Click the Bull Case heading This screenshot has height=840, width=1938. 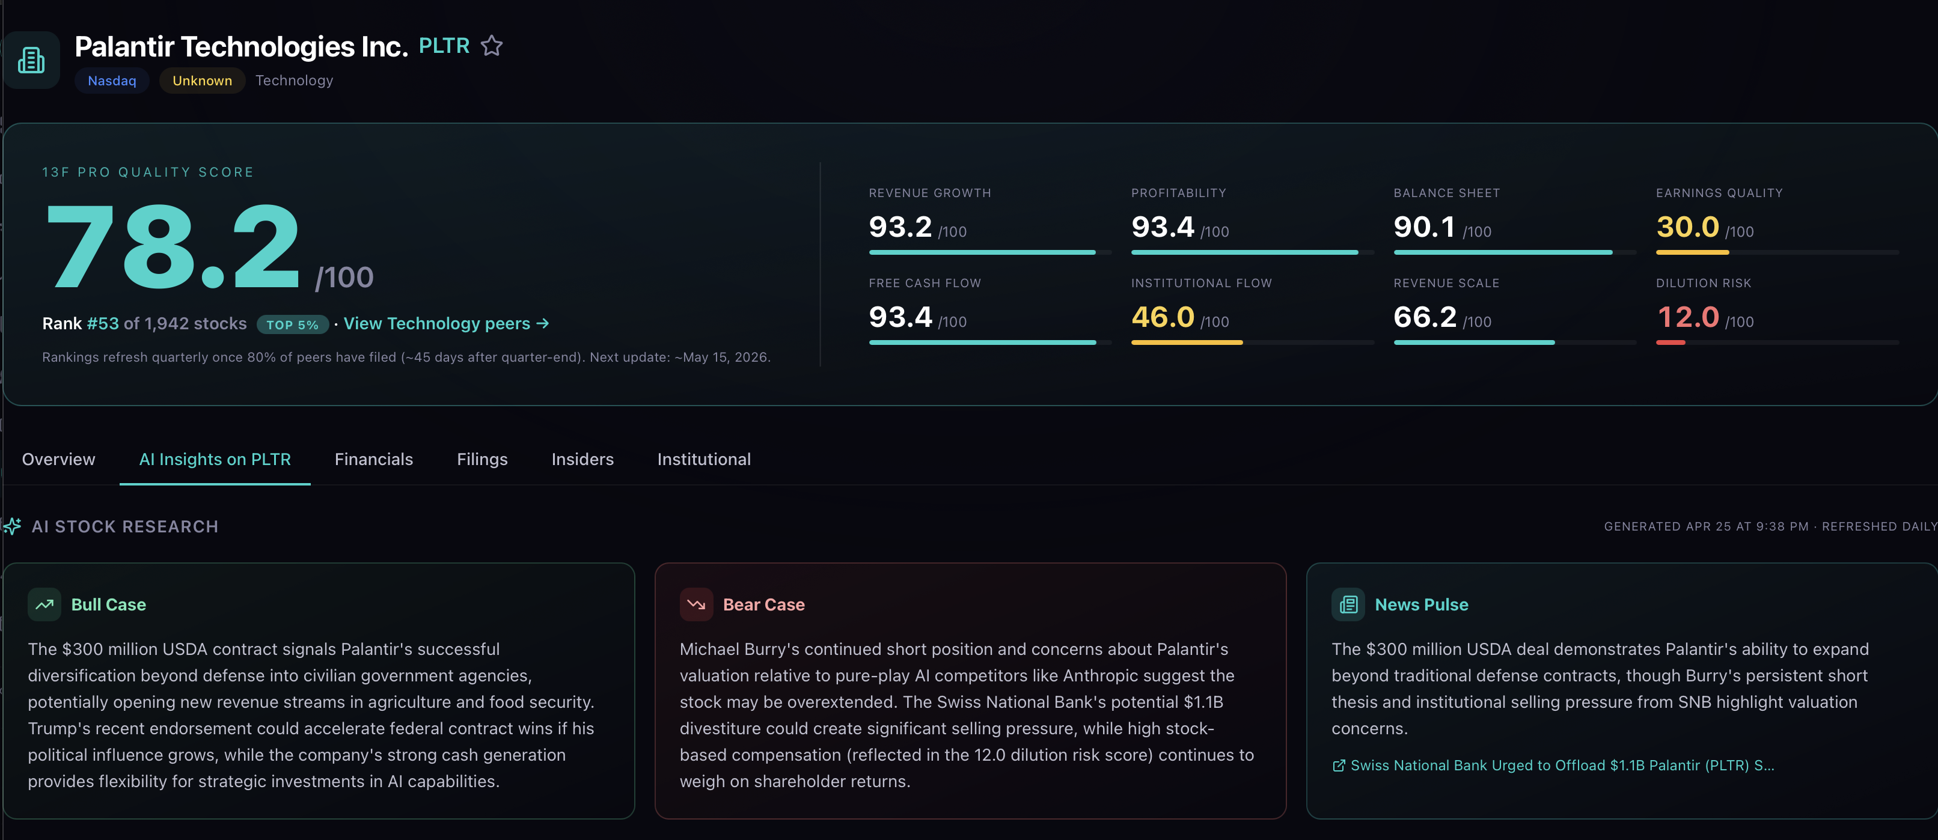tap(108, 604)
